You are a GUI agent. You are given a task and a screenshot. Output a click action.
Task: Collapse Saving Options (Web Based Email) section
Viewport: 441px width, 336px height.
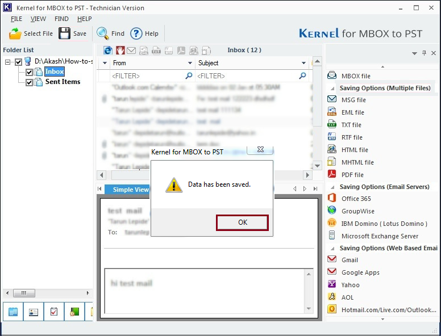pos(332,249)
